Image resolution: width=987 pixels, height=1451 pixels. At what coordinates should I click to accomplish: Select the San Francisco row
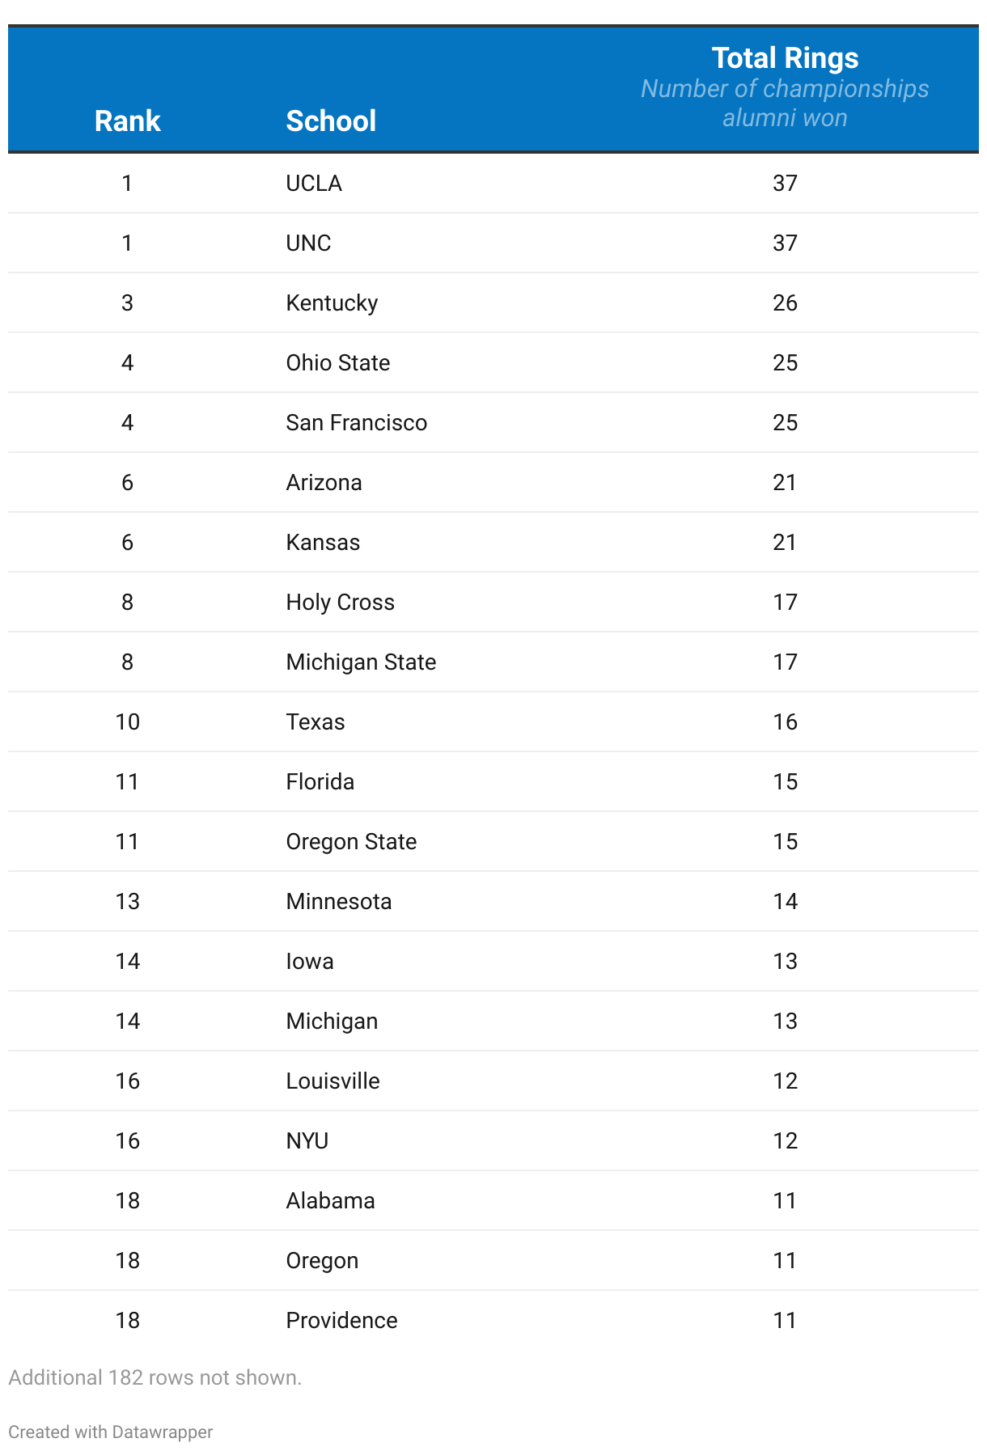coord(493,423)
